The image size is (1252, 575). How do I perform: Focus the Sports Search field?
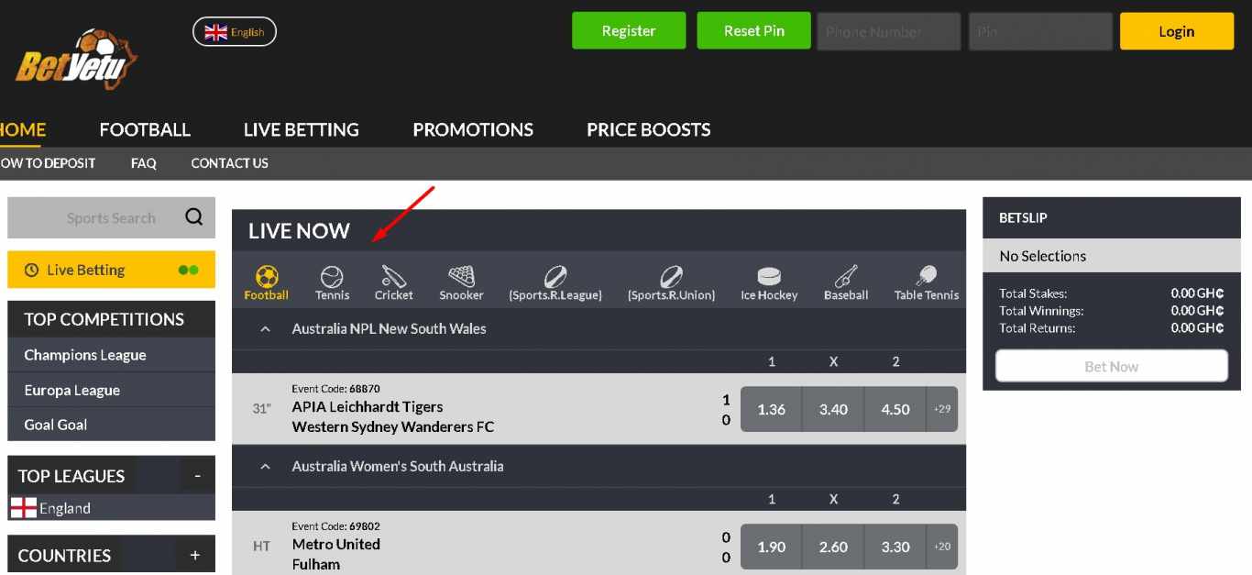[111, 217]
